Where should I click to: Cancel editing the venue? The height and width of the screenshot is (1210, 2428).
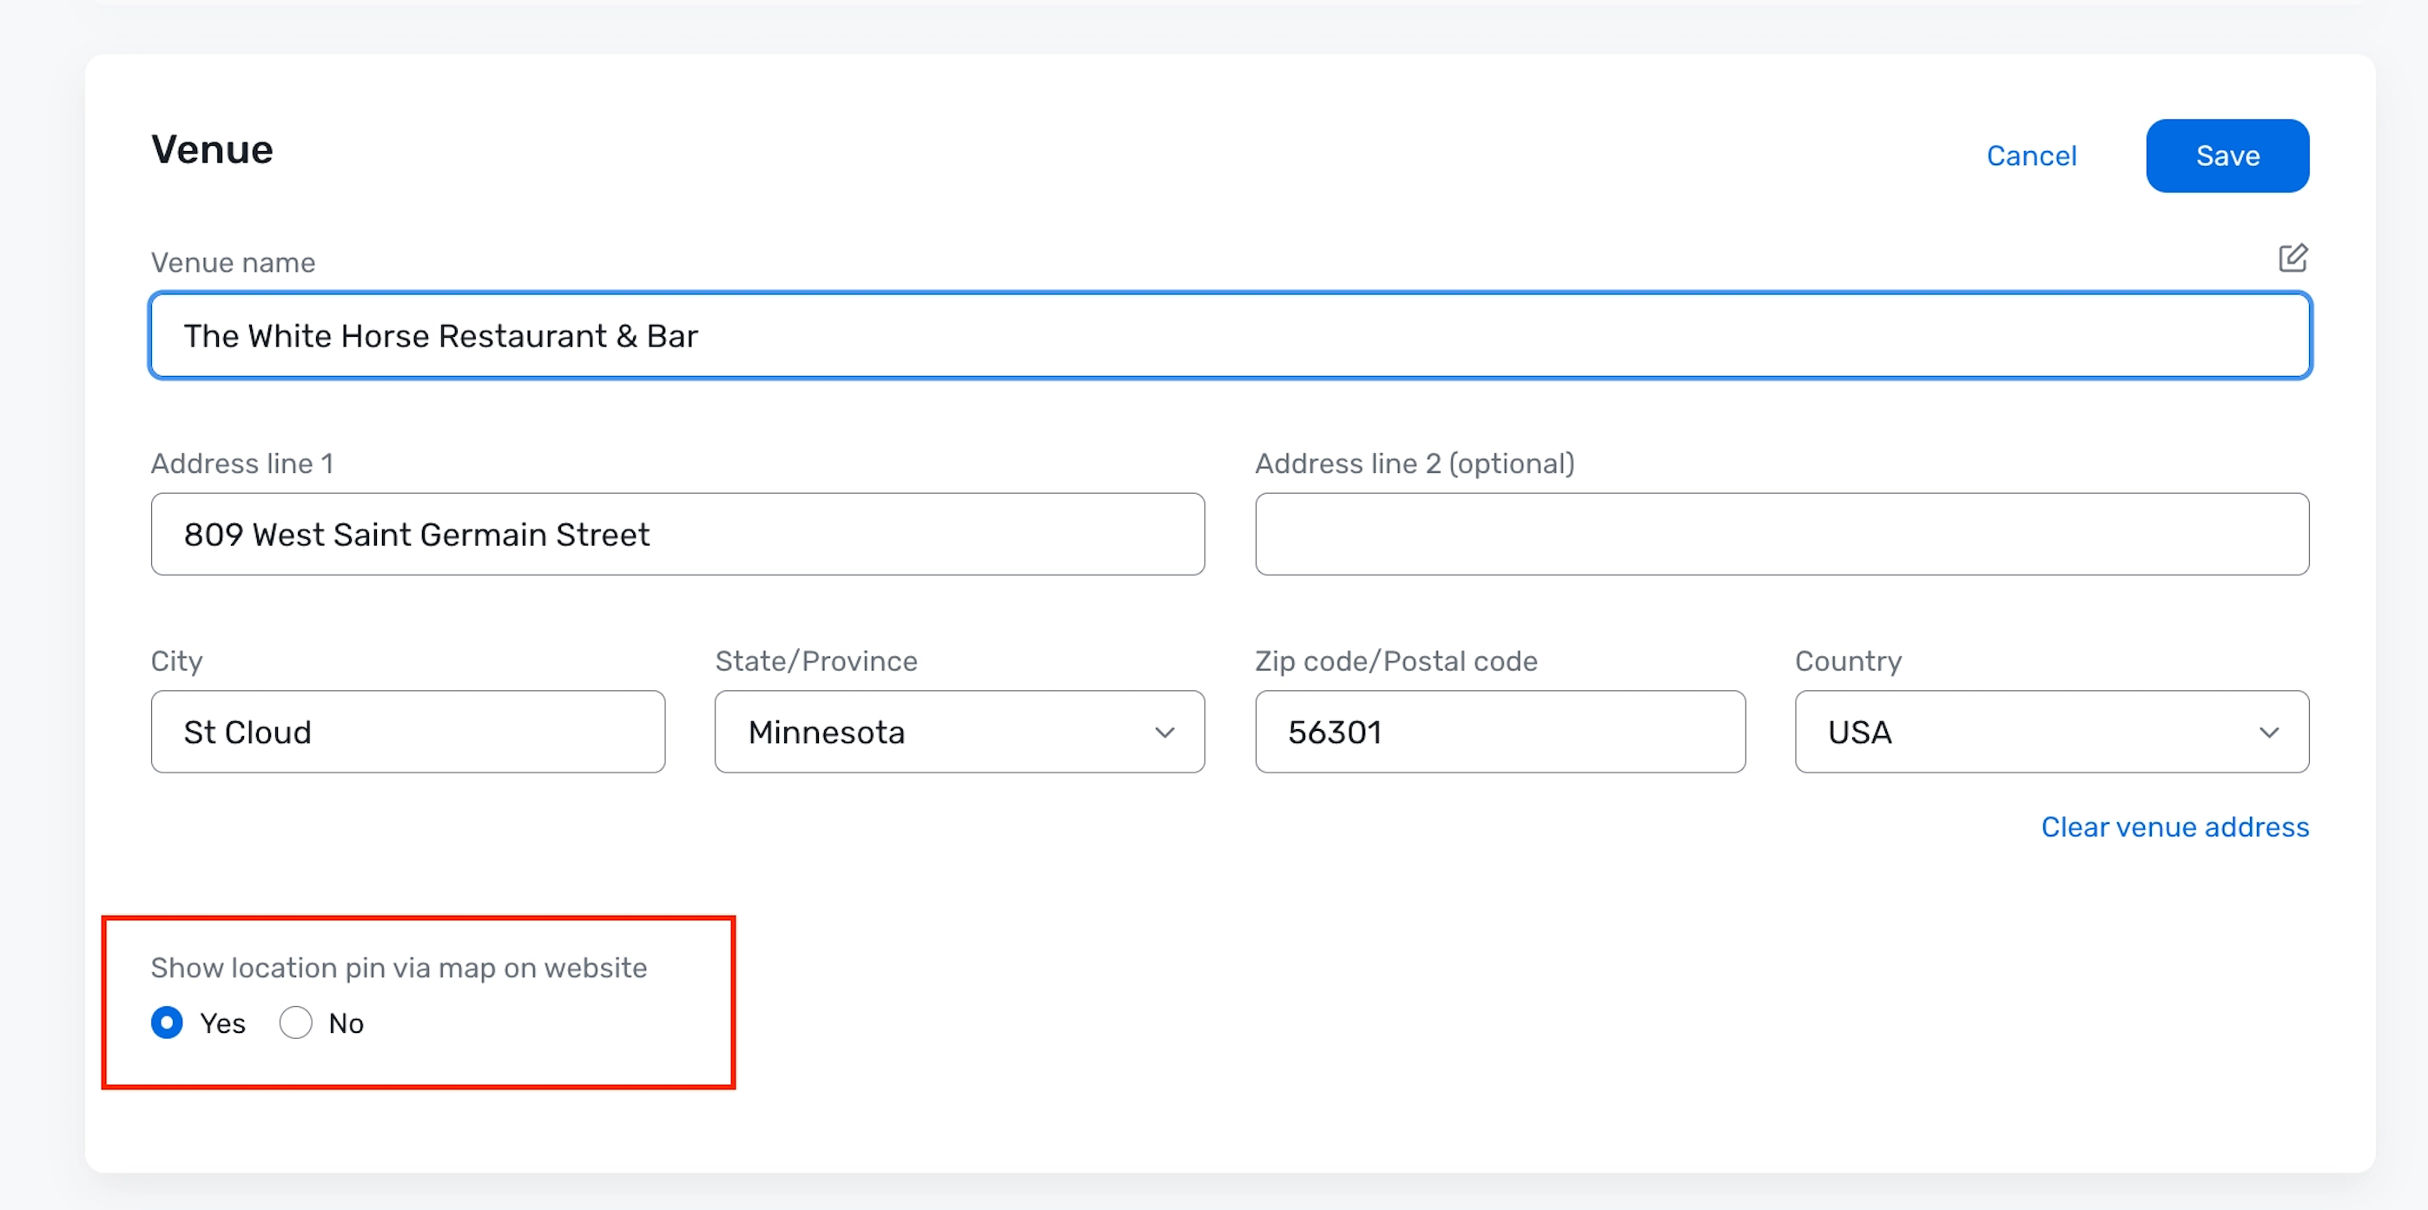(x=2031, y=155)
